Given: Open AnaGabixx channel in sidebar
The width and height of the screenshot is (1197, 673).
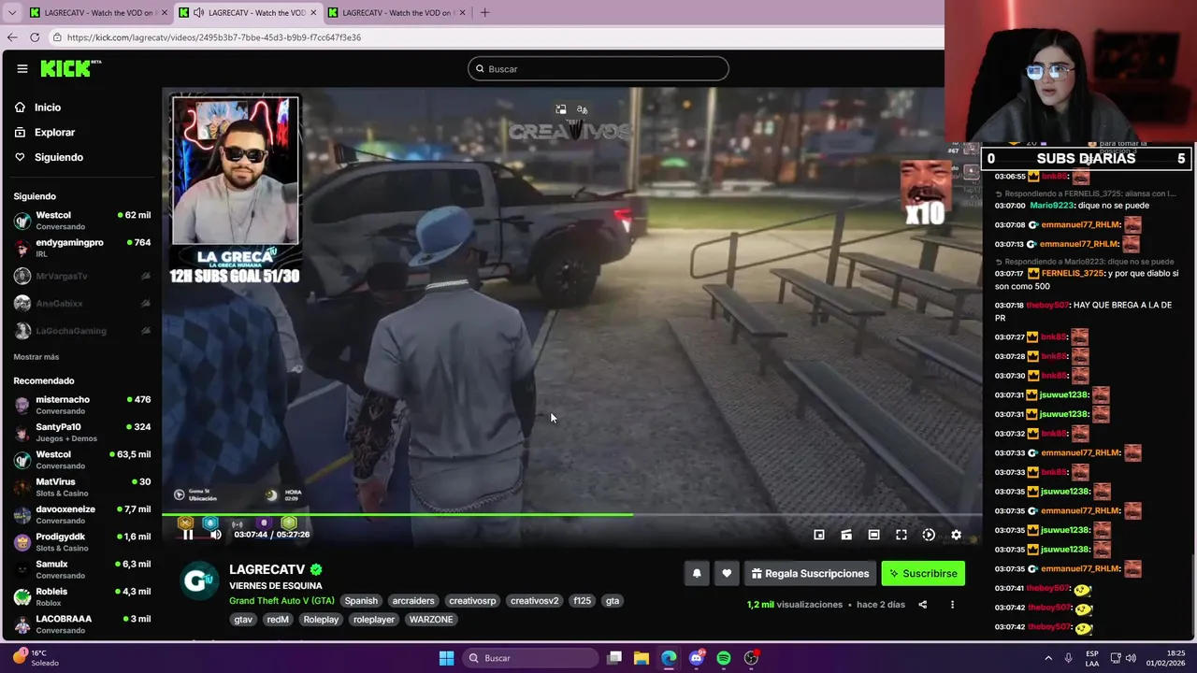Looking at the screenshot, I should pos(82,303).
